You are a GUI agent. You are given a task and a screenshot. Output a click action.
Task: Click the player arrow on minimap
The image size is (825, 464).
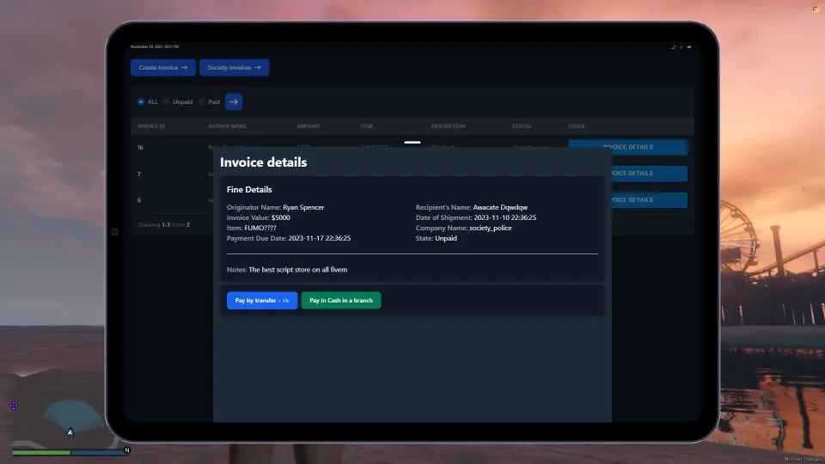tap(70, 432)
